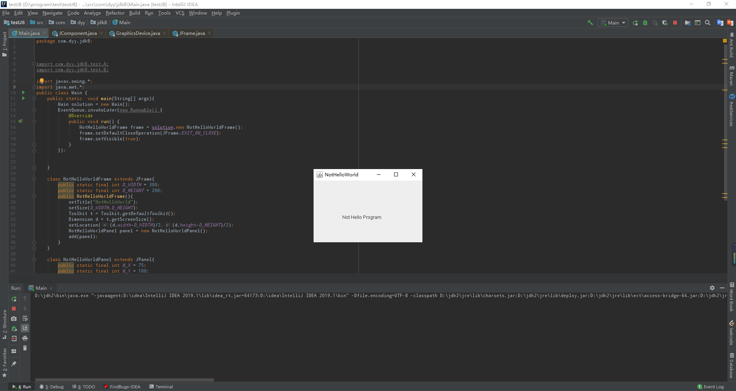Click the Dump Threads camera icon
736x391 pixels.
point(14,319)
